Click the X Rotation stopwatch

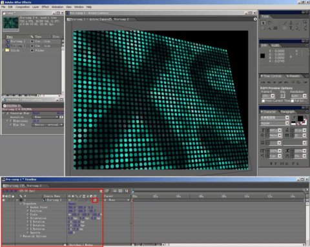[28, 222]
